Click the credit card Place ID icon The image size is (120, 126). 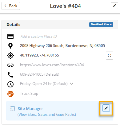[x=10, y=36]
